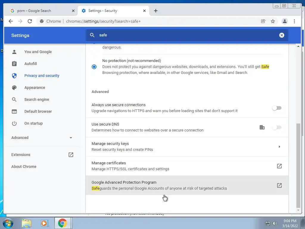Open the three-dot Chrome menu
This screenshot has height=229, width=305.
pos(294,21)
